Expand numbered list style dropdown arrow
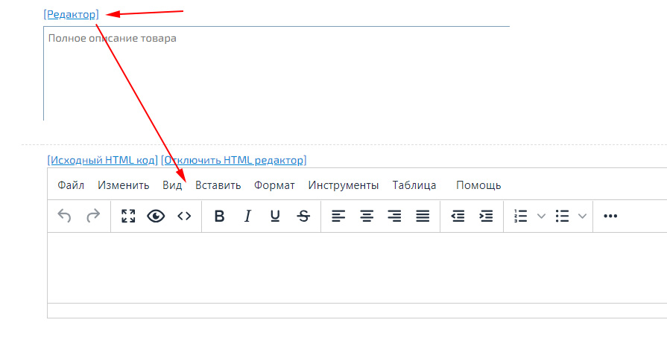The height and width of the screenshot is (343, 667). pyautogui.click(x=542, y=216)
